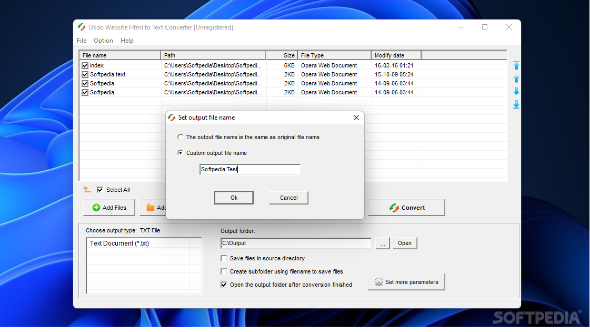Select Custom output file name radio
Image resolution: width=590 pixels, height=332 pixels.
(180, 153)
